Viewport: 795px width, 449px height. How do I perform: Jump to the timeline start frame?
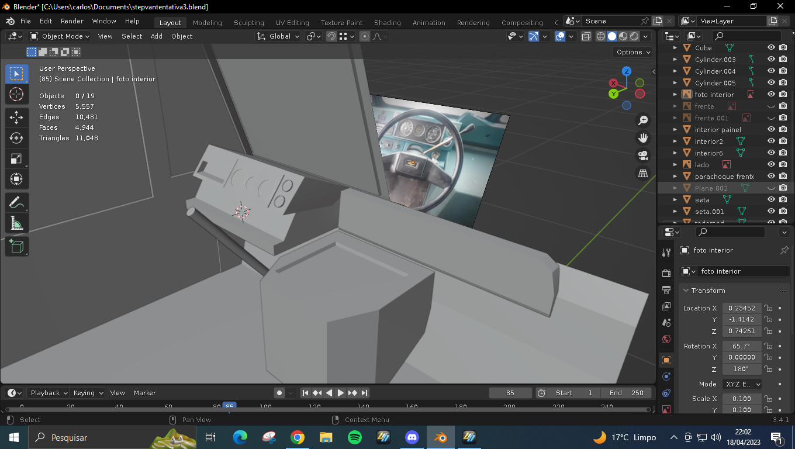tap(305, 393)
